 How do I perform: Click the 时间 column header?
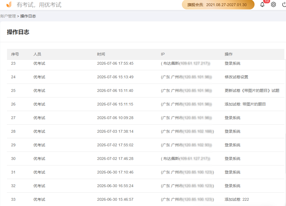click(x=101, y=54)
